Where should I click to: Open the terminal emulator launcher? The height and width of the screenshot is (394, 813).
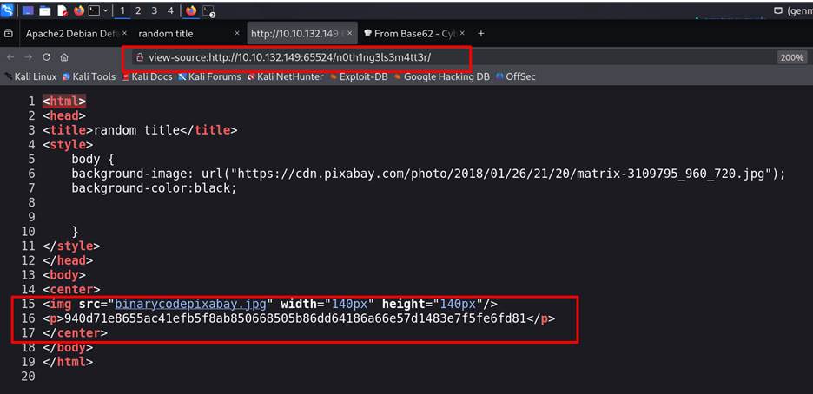coord(94,10)
